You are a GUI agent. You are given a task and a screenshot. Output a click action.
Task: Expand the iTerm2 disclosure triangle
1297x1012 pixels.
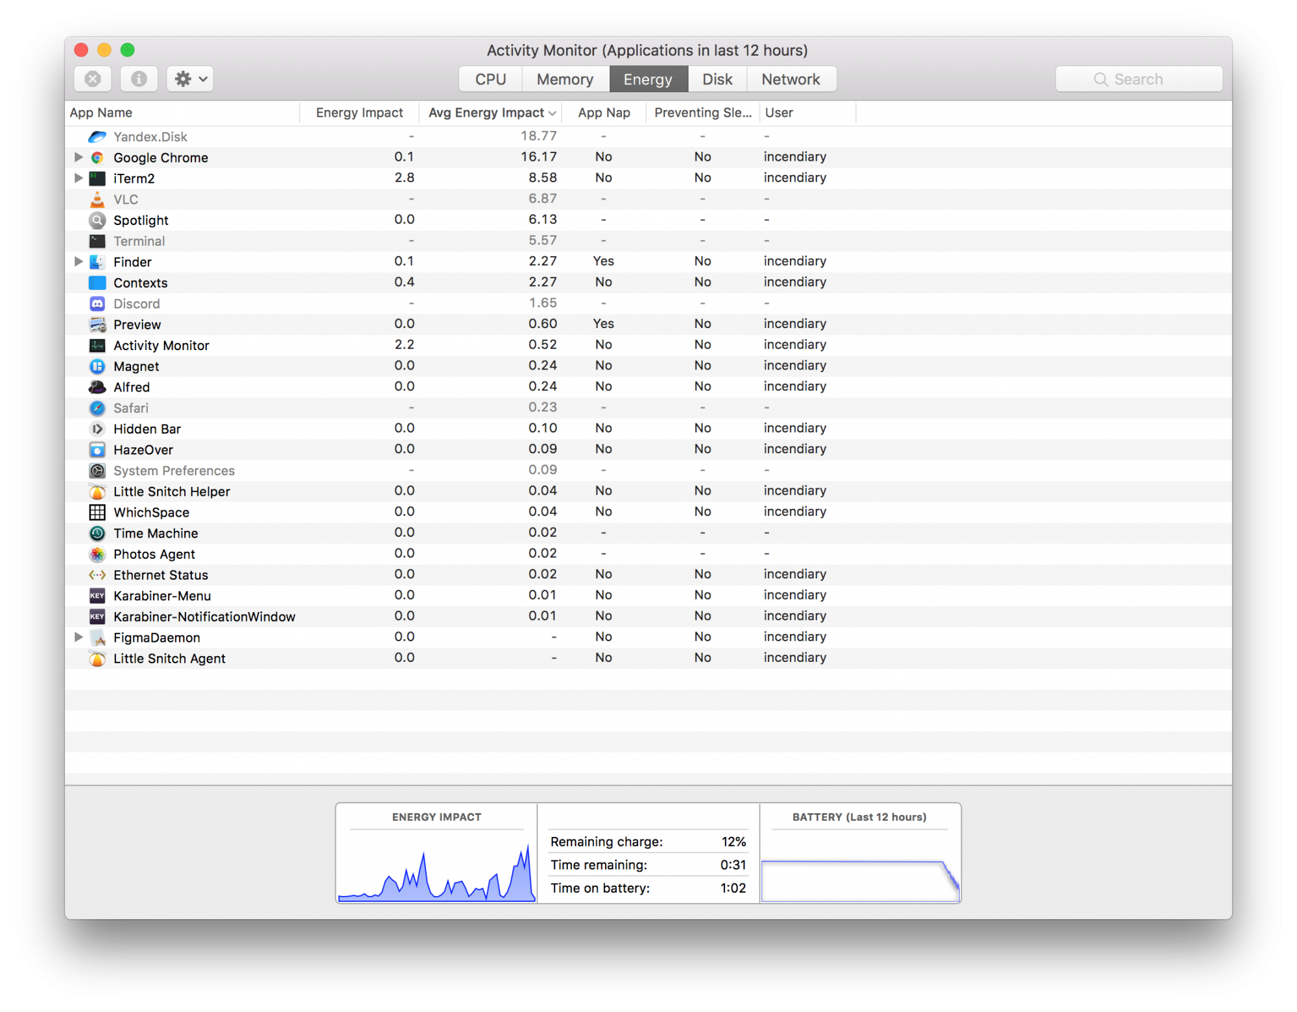click(78, 178)
